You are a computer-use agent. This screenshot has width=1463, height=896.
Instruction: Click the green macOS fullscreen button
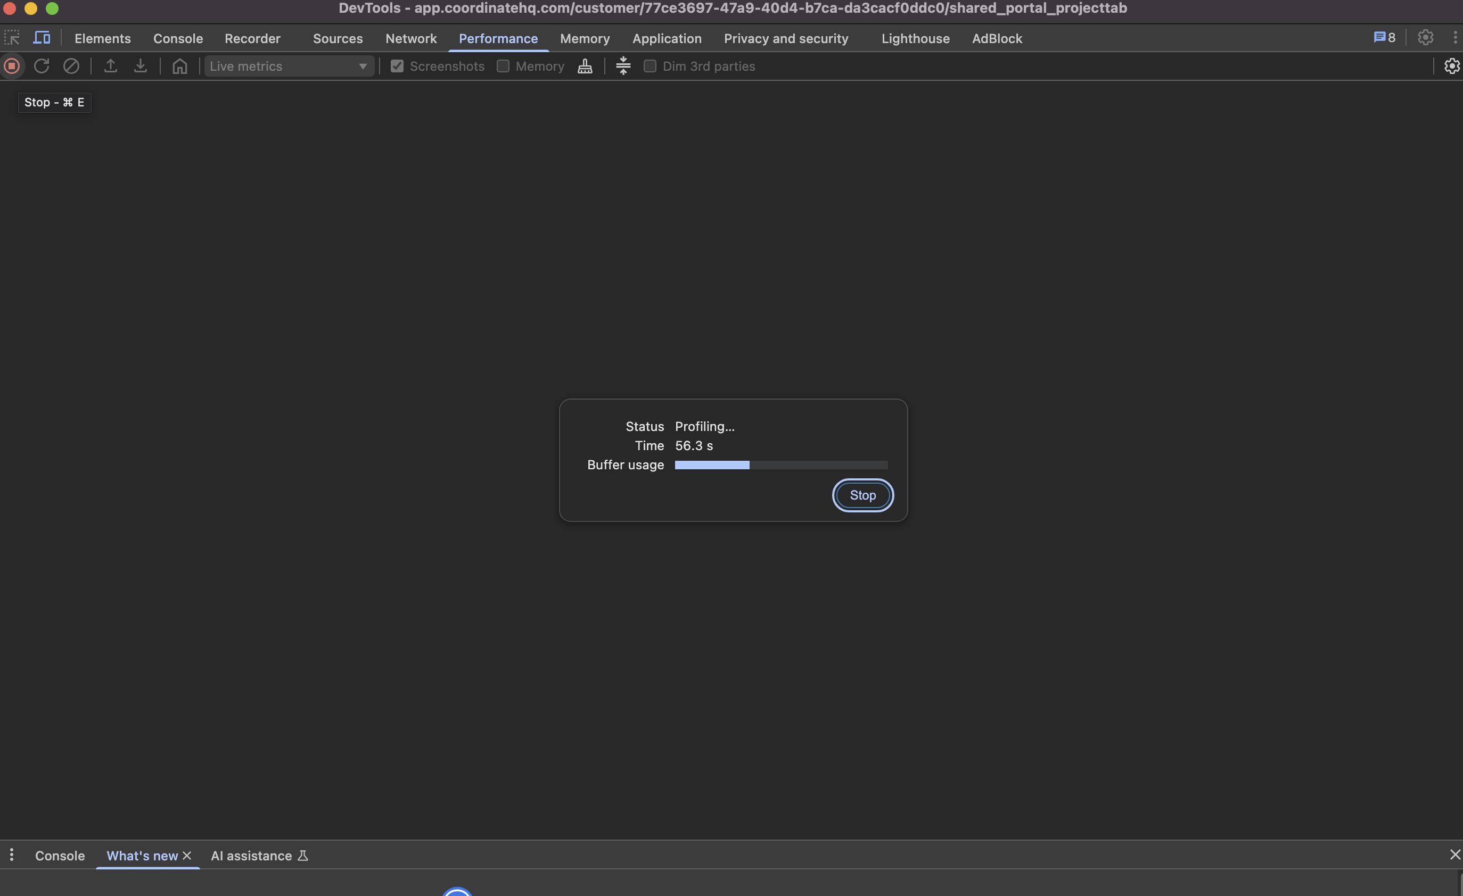point(52,9)
